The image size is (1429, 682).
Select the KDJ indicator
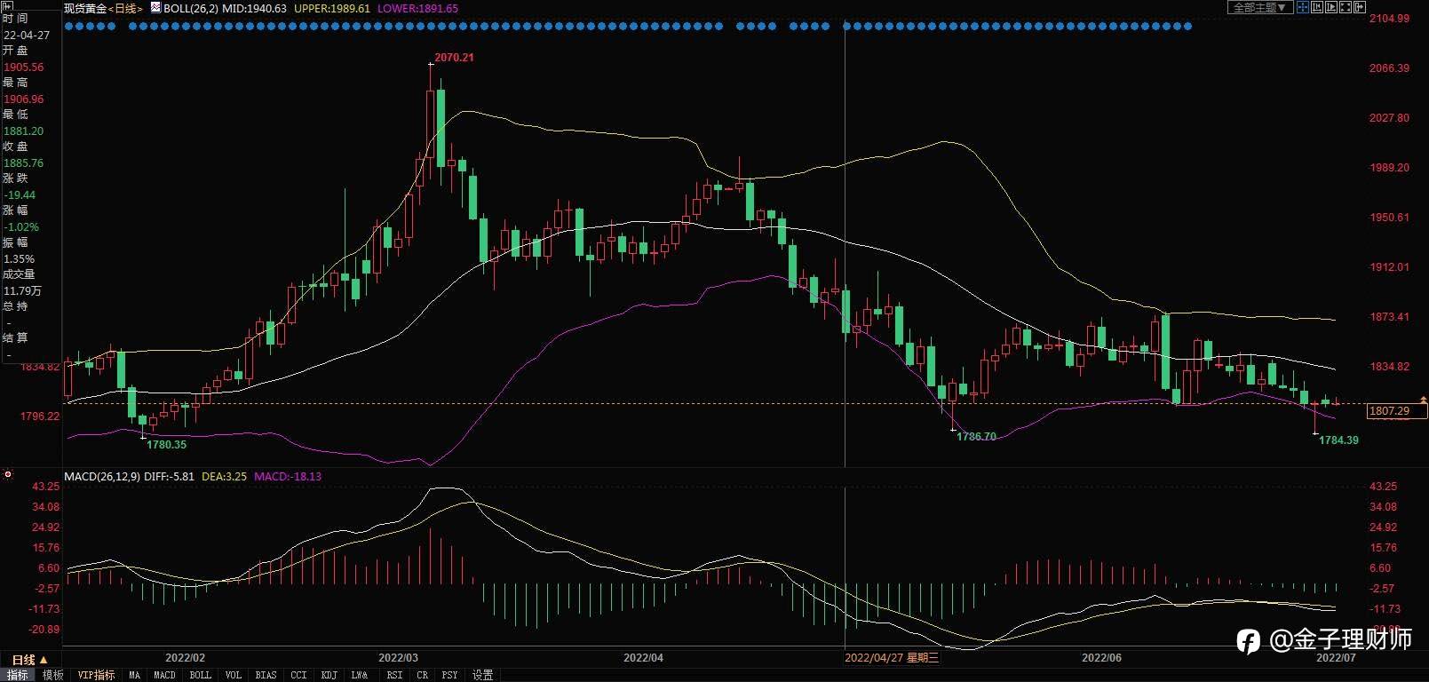coord(329,675)
